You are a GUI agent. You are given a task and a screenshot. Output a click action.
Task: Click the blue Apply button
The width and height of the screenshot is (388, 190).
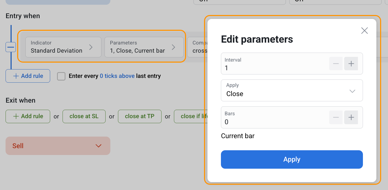coord(292,159)
